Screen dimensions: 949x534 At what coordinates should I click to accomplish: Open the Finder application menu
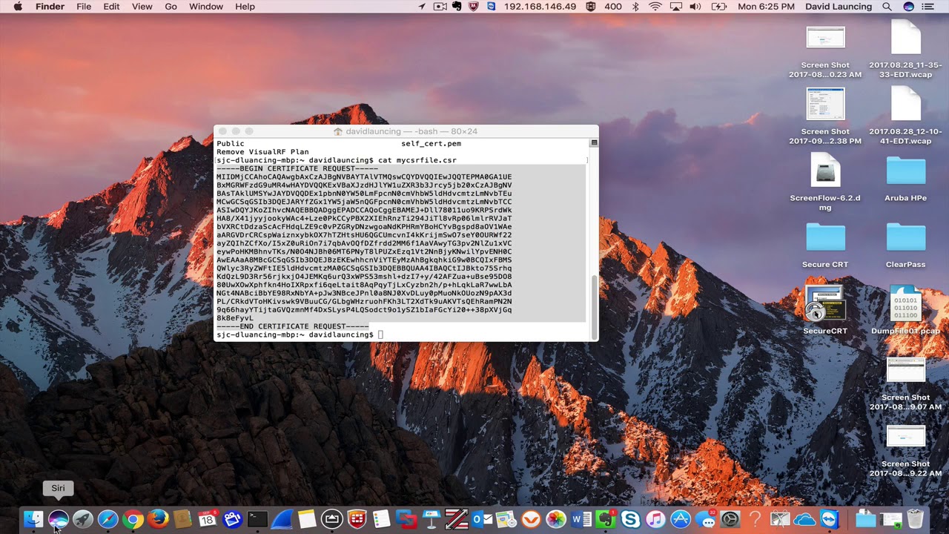pos(50,7)
